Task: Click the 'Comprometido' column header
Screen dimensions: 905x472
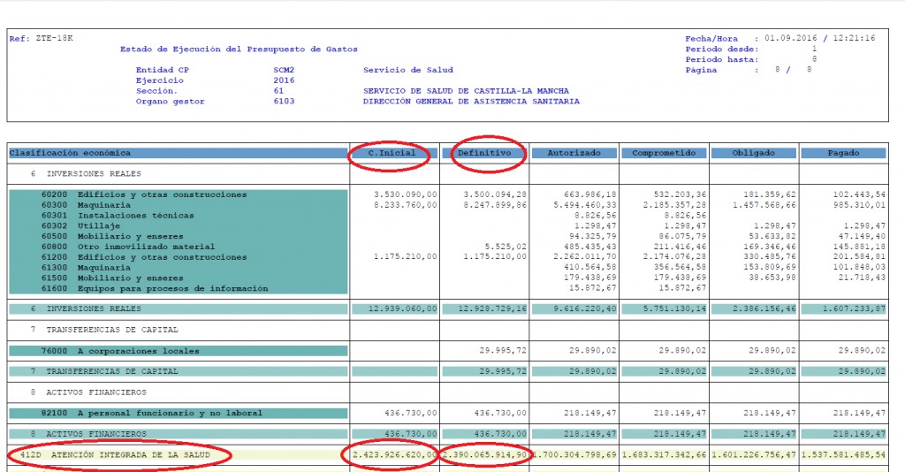Action: (x=664, y=153)
